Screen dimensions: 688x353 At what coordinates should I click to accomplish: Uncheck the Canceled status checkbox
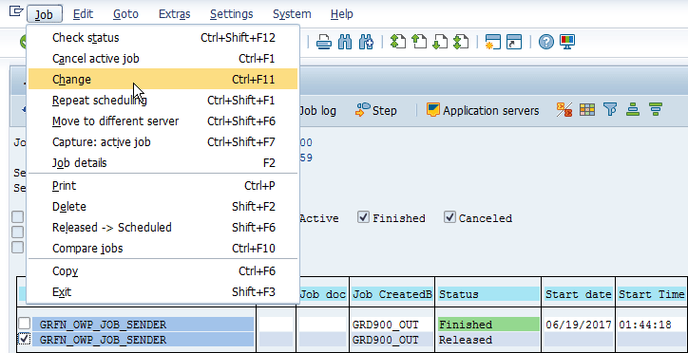(449, 216)
